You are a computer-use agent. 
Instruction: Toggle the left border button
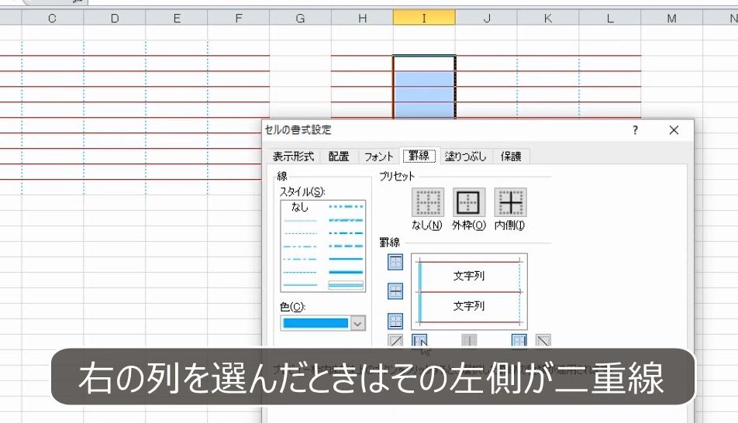[419, 341]
